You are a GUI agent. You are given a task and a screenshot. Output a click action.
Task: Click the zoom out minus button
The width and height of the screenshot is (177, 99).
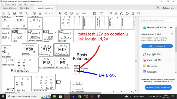(71, 13)
